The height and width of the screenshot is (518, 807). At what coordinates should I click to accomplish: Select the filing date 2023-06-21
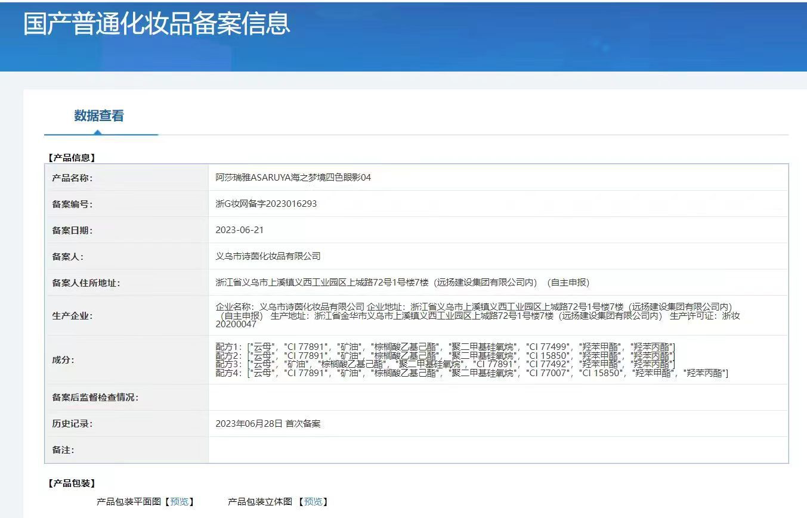(239, 230)
